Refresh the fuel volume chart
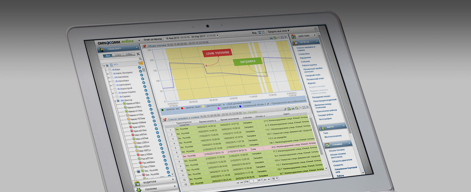This screenshot has width=471, height=192. (x=275, y=38)
